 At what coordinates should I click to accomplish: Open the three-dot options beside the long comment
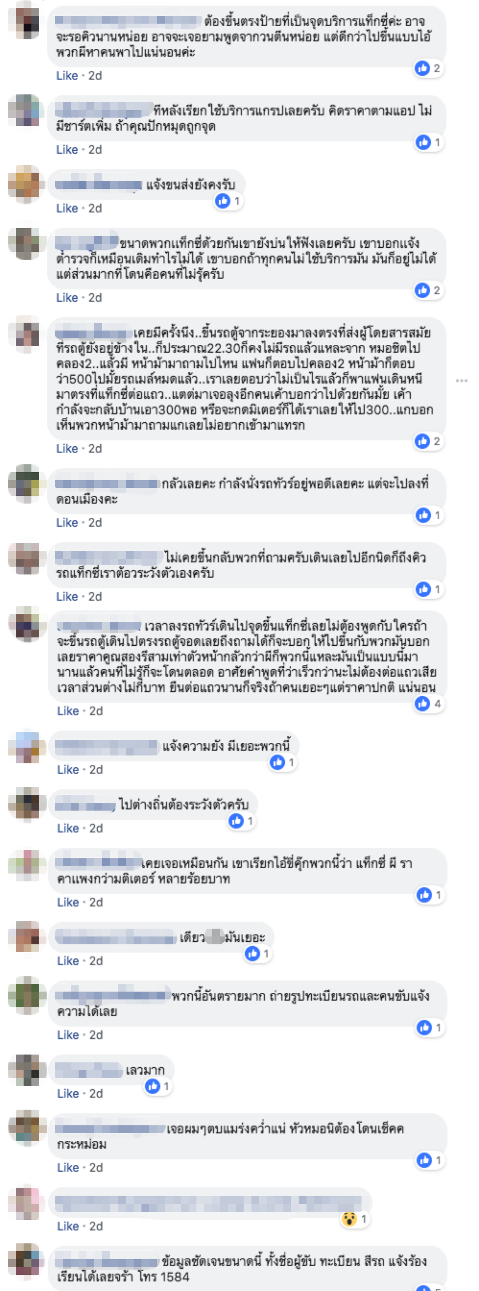(x=461, y=381)
